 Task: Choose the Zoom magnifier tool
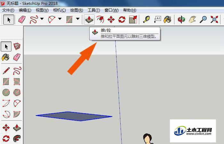(203, 20)
